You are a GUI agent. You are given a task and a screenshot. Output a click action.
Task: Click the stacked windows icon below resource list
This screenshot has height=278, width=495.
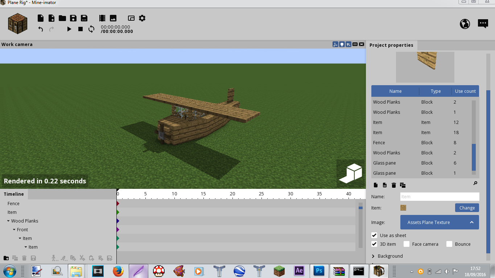coord(403,185)
